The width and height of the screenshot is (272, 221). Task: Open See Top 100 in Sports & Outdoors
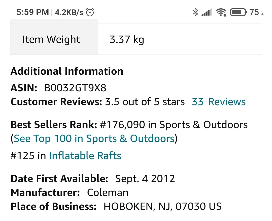[94, 139]
